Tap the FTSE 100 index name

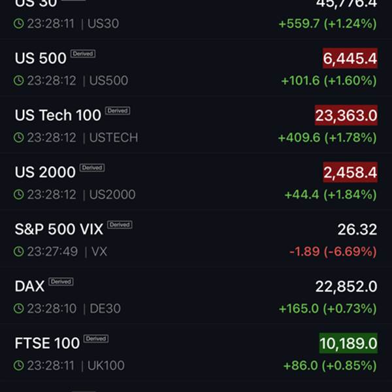tap(47, 343)
